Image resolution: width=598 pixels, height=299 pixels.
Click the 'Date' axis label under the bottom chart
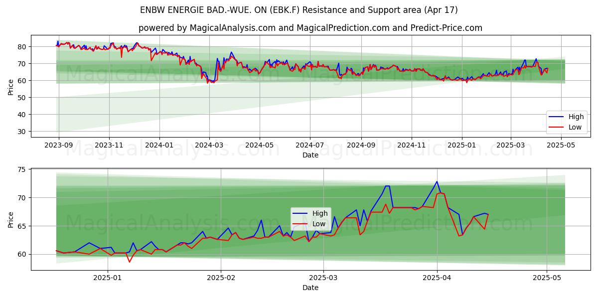click(x=310, y=288)
